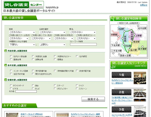Screen dimensions: 151x117
Task: Click 品川駅 station on the map
Action: tap(133, 50)
